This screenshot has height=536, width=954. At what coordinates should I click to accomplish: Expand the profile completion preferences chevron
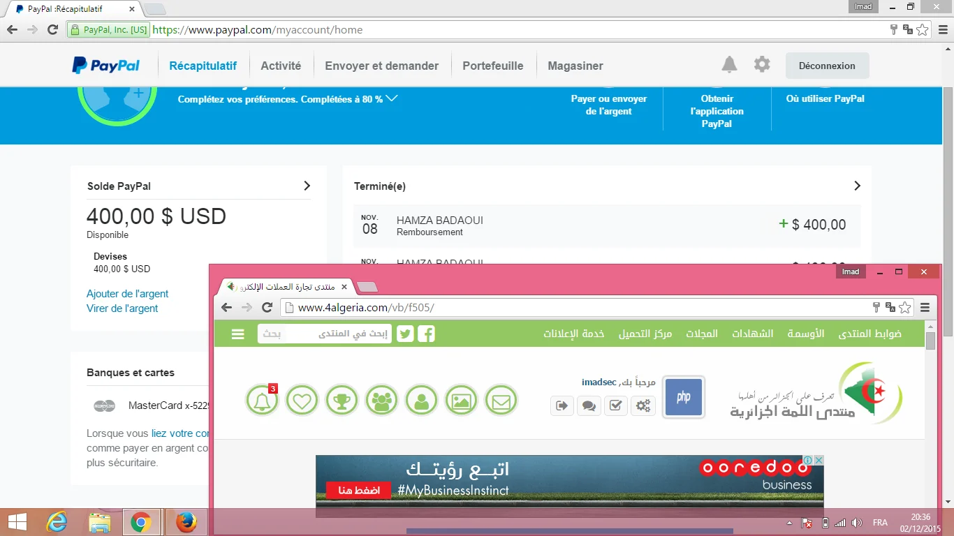pos(392,98)
